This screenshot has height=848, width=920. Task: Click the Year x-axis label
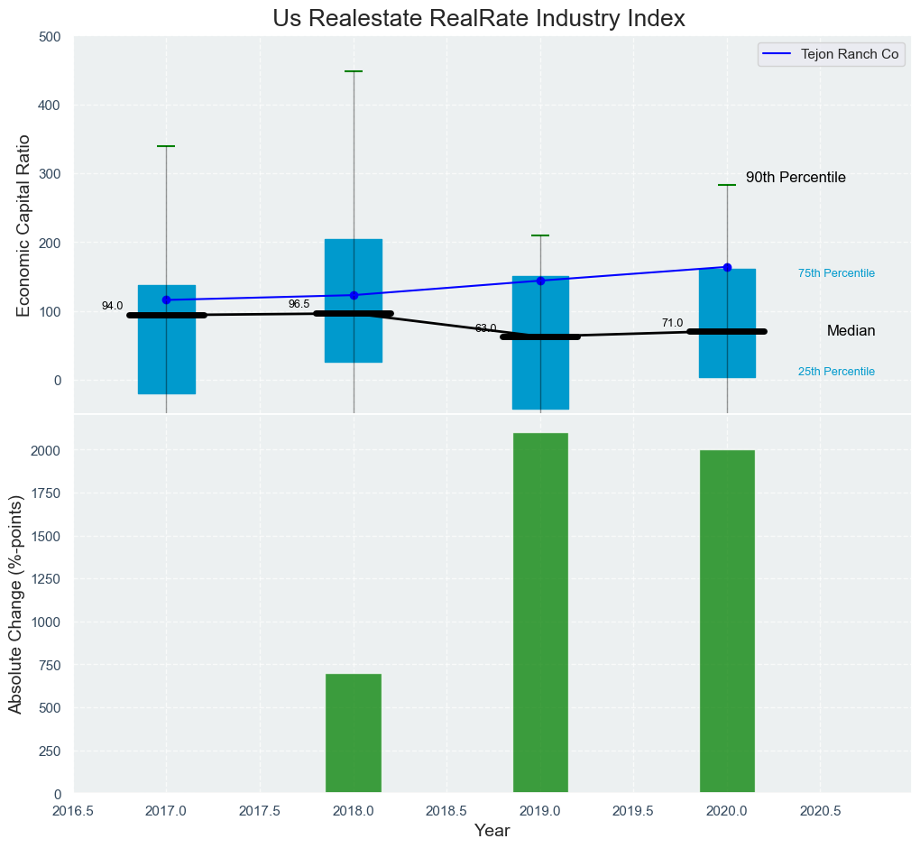click(492, 831)
